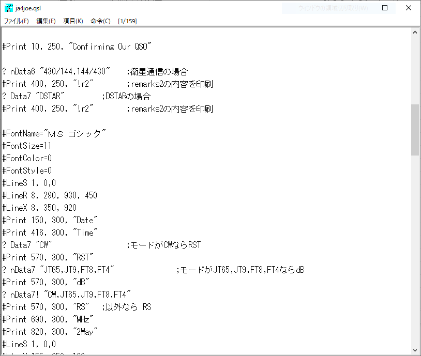Click the comment ;衛星通信の場合
The image size is (421, 356).
click(157, 72)
